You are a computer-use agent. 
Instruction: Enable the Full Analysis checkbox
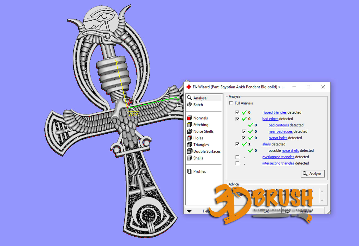coord(231,103)
